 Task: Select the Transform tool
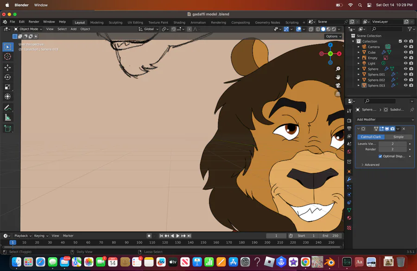[x=7, y=96]
